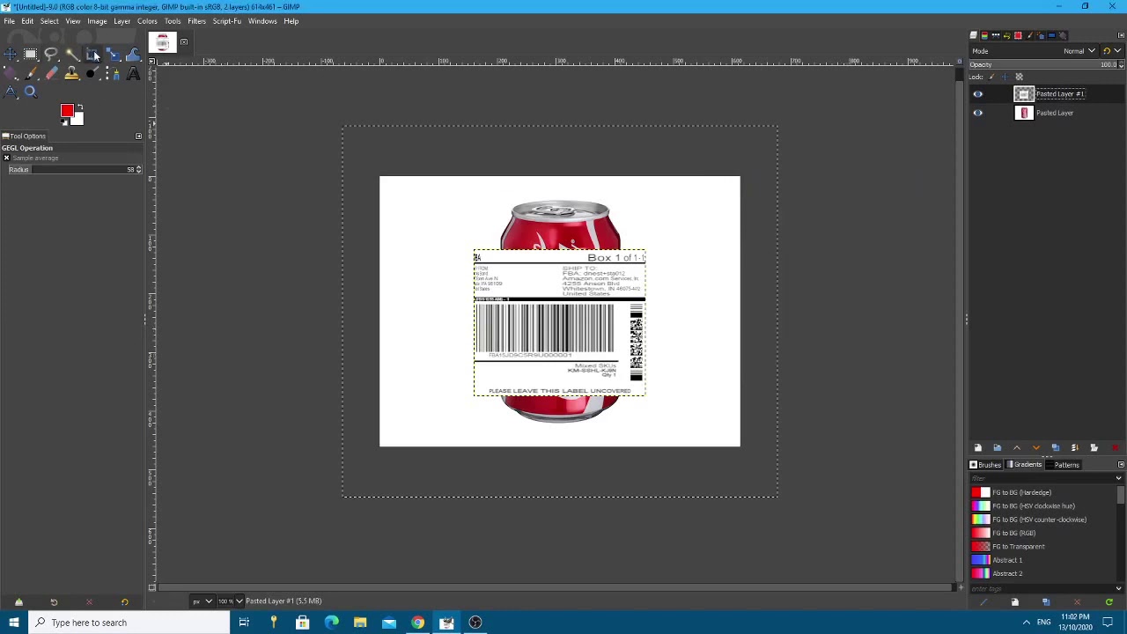Open the File menu
The image size is (1127, 634).
click(9, 21)
